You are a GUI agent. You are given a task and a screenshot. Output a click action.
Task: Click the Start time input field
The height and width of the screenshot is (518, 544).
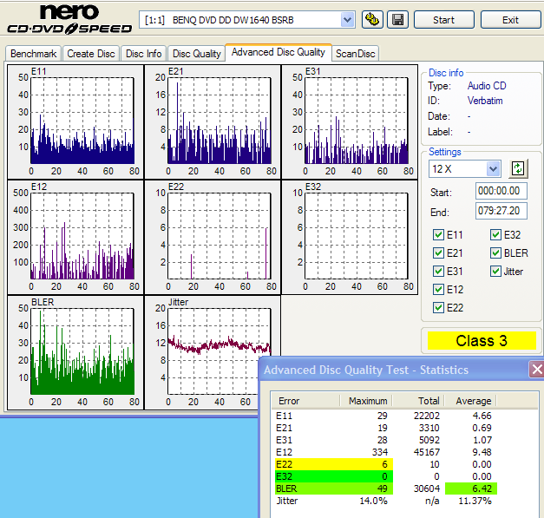501,191
